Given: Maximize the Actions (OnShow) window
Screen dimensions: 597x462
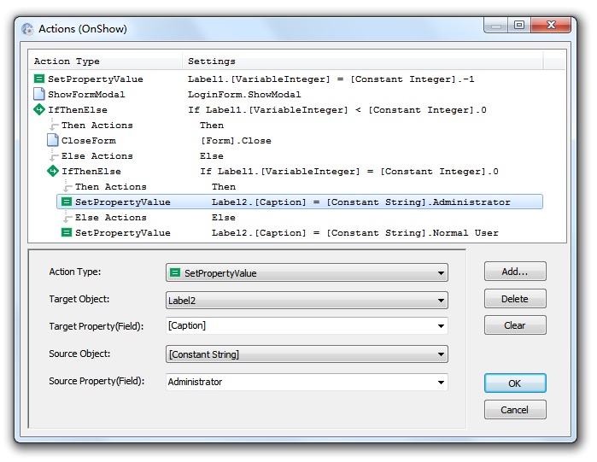Looking at the screenshot, I should (x=519, y=25).
